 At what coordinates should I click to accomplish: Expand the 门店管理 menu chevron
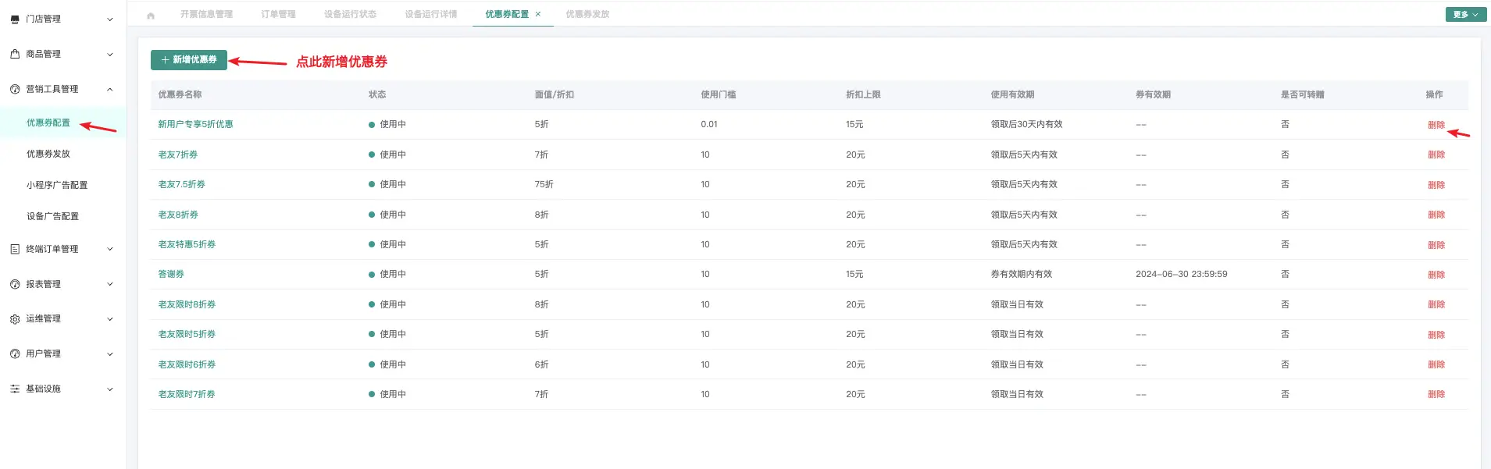point(110,20)
